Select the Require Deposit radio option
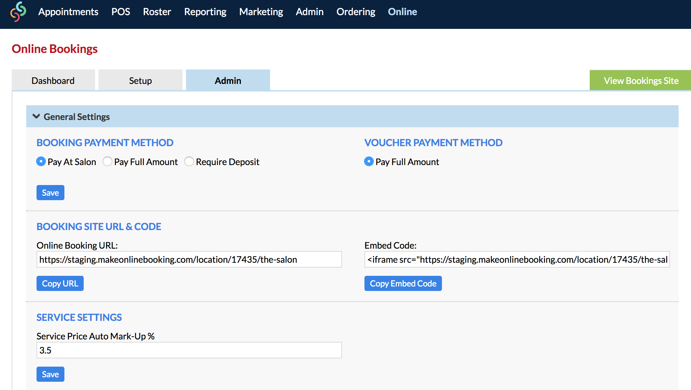Viewport: 691px width, 390px height. (x=189, y=161)
